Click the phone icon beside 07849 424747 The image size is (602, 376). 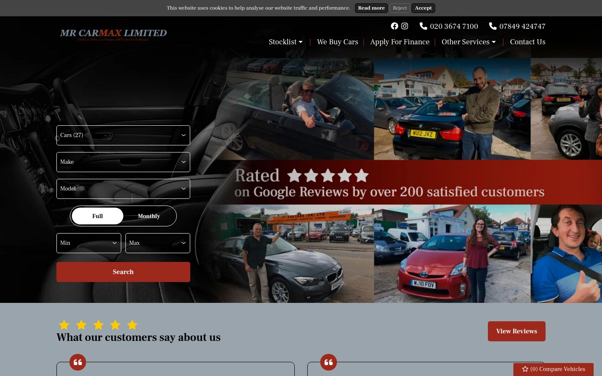493,26
